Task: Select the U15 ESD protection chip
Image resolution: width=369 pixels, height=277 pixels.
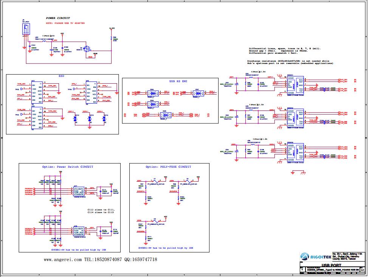Action: click(91, 92)
